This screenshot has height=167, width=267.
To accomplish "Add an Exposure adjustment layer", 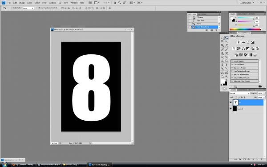I will (252, 42).
